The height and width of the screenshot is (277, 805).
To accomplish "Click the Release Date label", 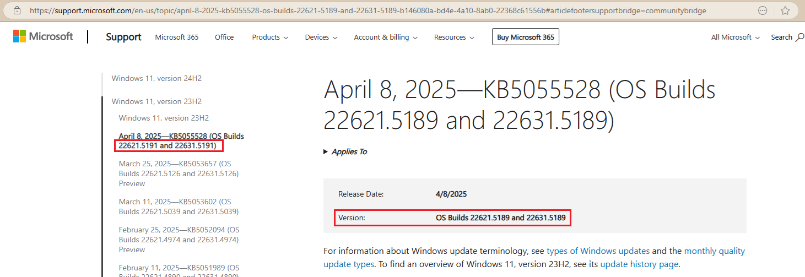I will coord(361,194).
